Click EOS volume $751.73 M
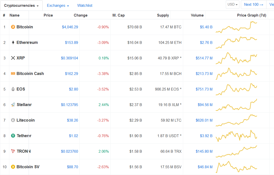The width and height of the screenshot is (274, 175). [x=204, y=89]
